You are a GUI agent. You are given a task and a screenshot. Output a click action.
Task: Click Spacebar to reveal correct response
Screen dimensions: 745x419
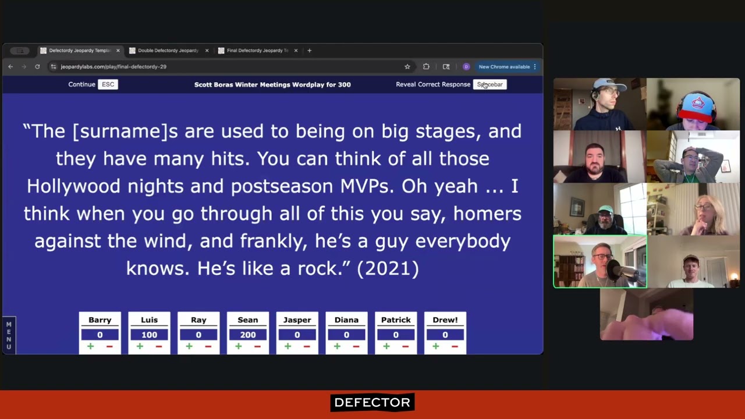pos(490,84)
